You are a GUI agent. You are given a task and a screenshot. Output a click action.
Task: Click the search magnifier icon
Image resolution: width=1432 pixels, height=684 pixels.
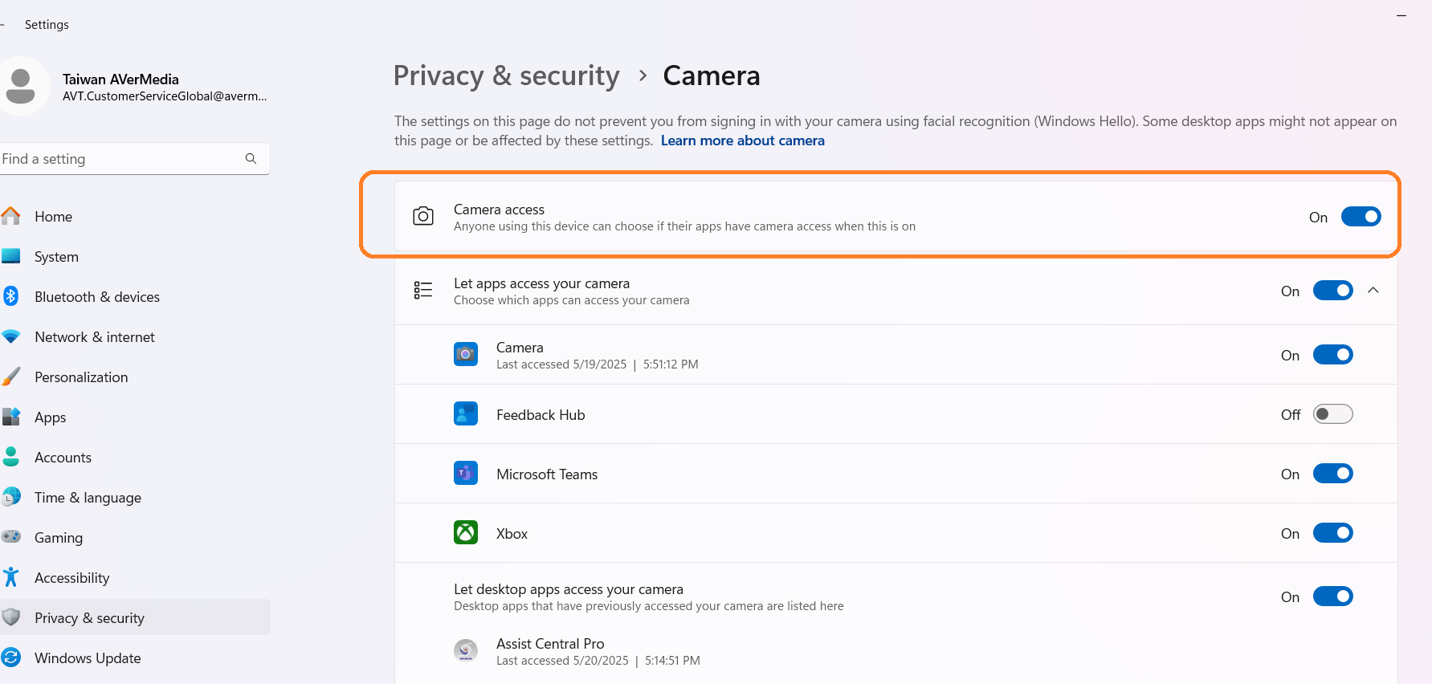coord(251,159)
